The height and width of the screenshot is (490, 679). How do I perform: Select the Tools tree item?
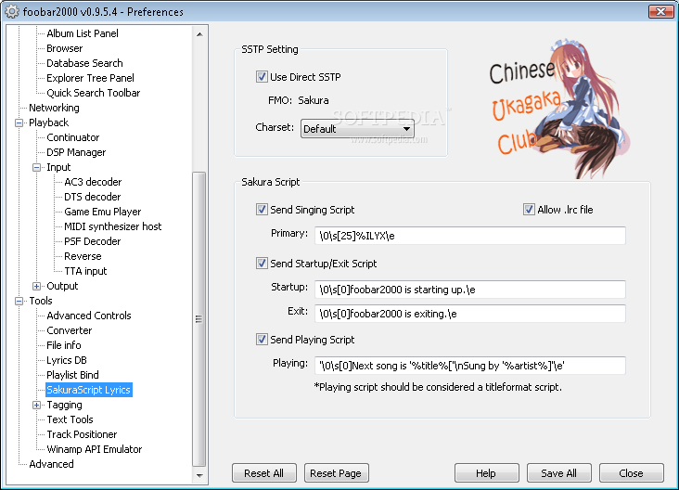(41, 301)
